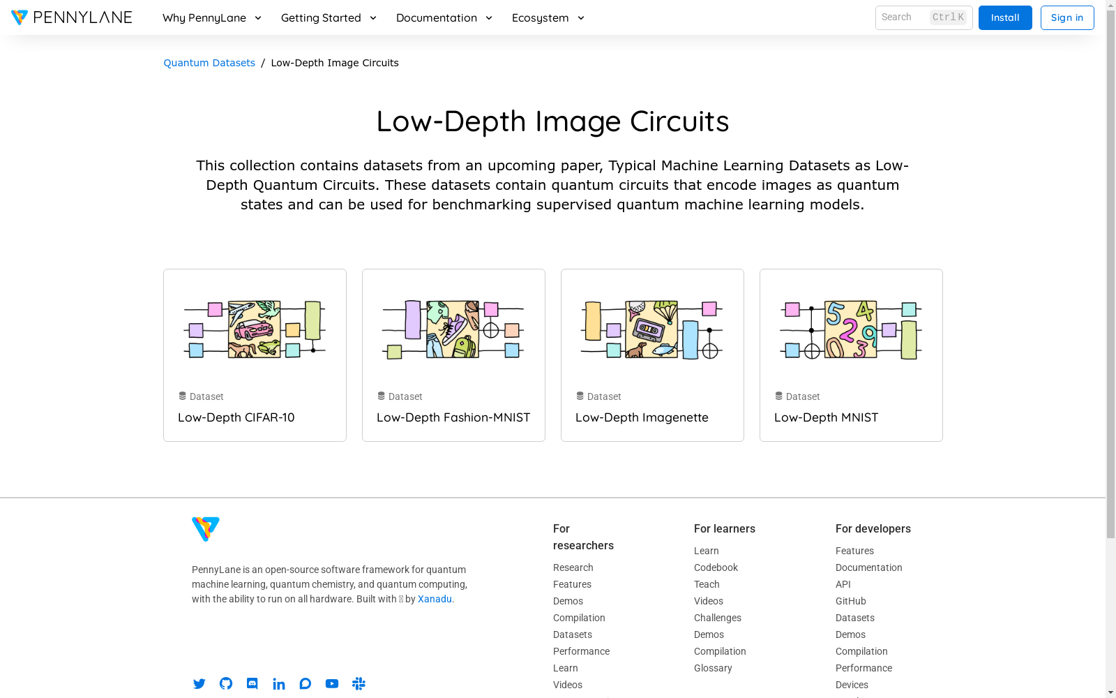Expand the Why PennyLane menu
The width and height of the screenshot is (1116, 698).
[x=212, y=17]
